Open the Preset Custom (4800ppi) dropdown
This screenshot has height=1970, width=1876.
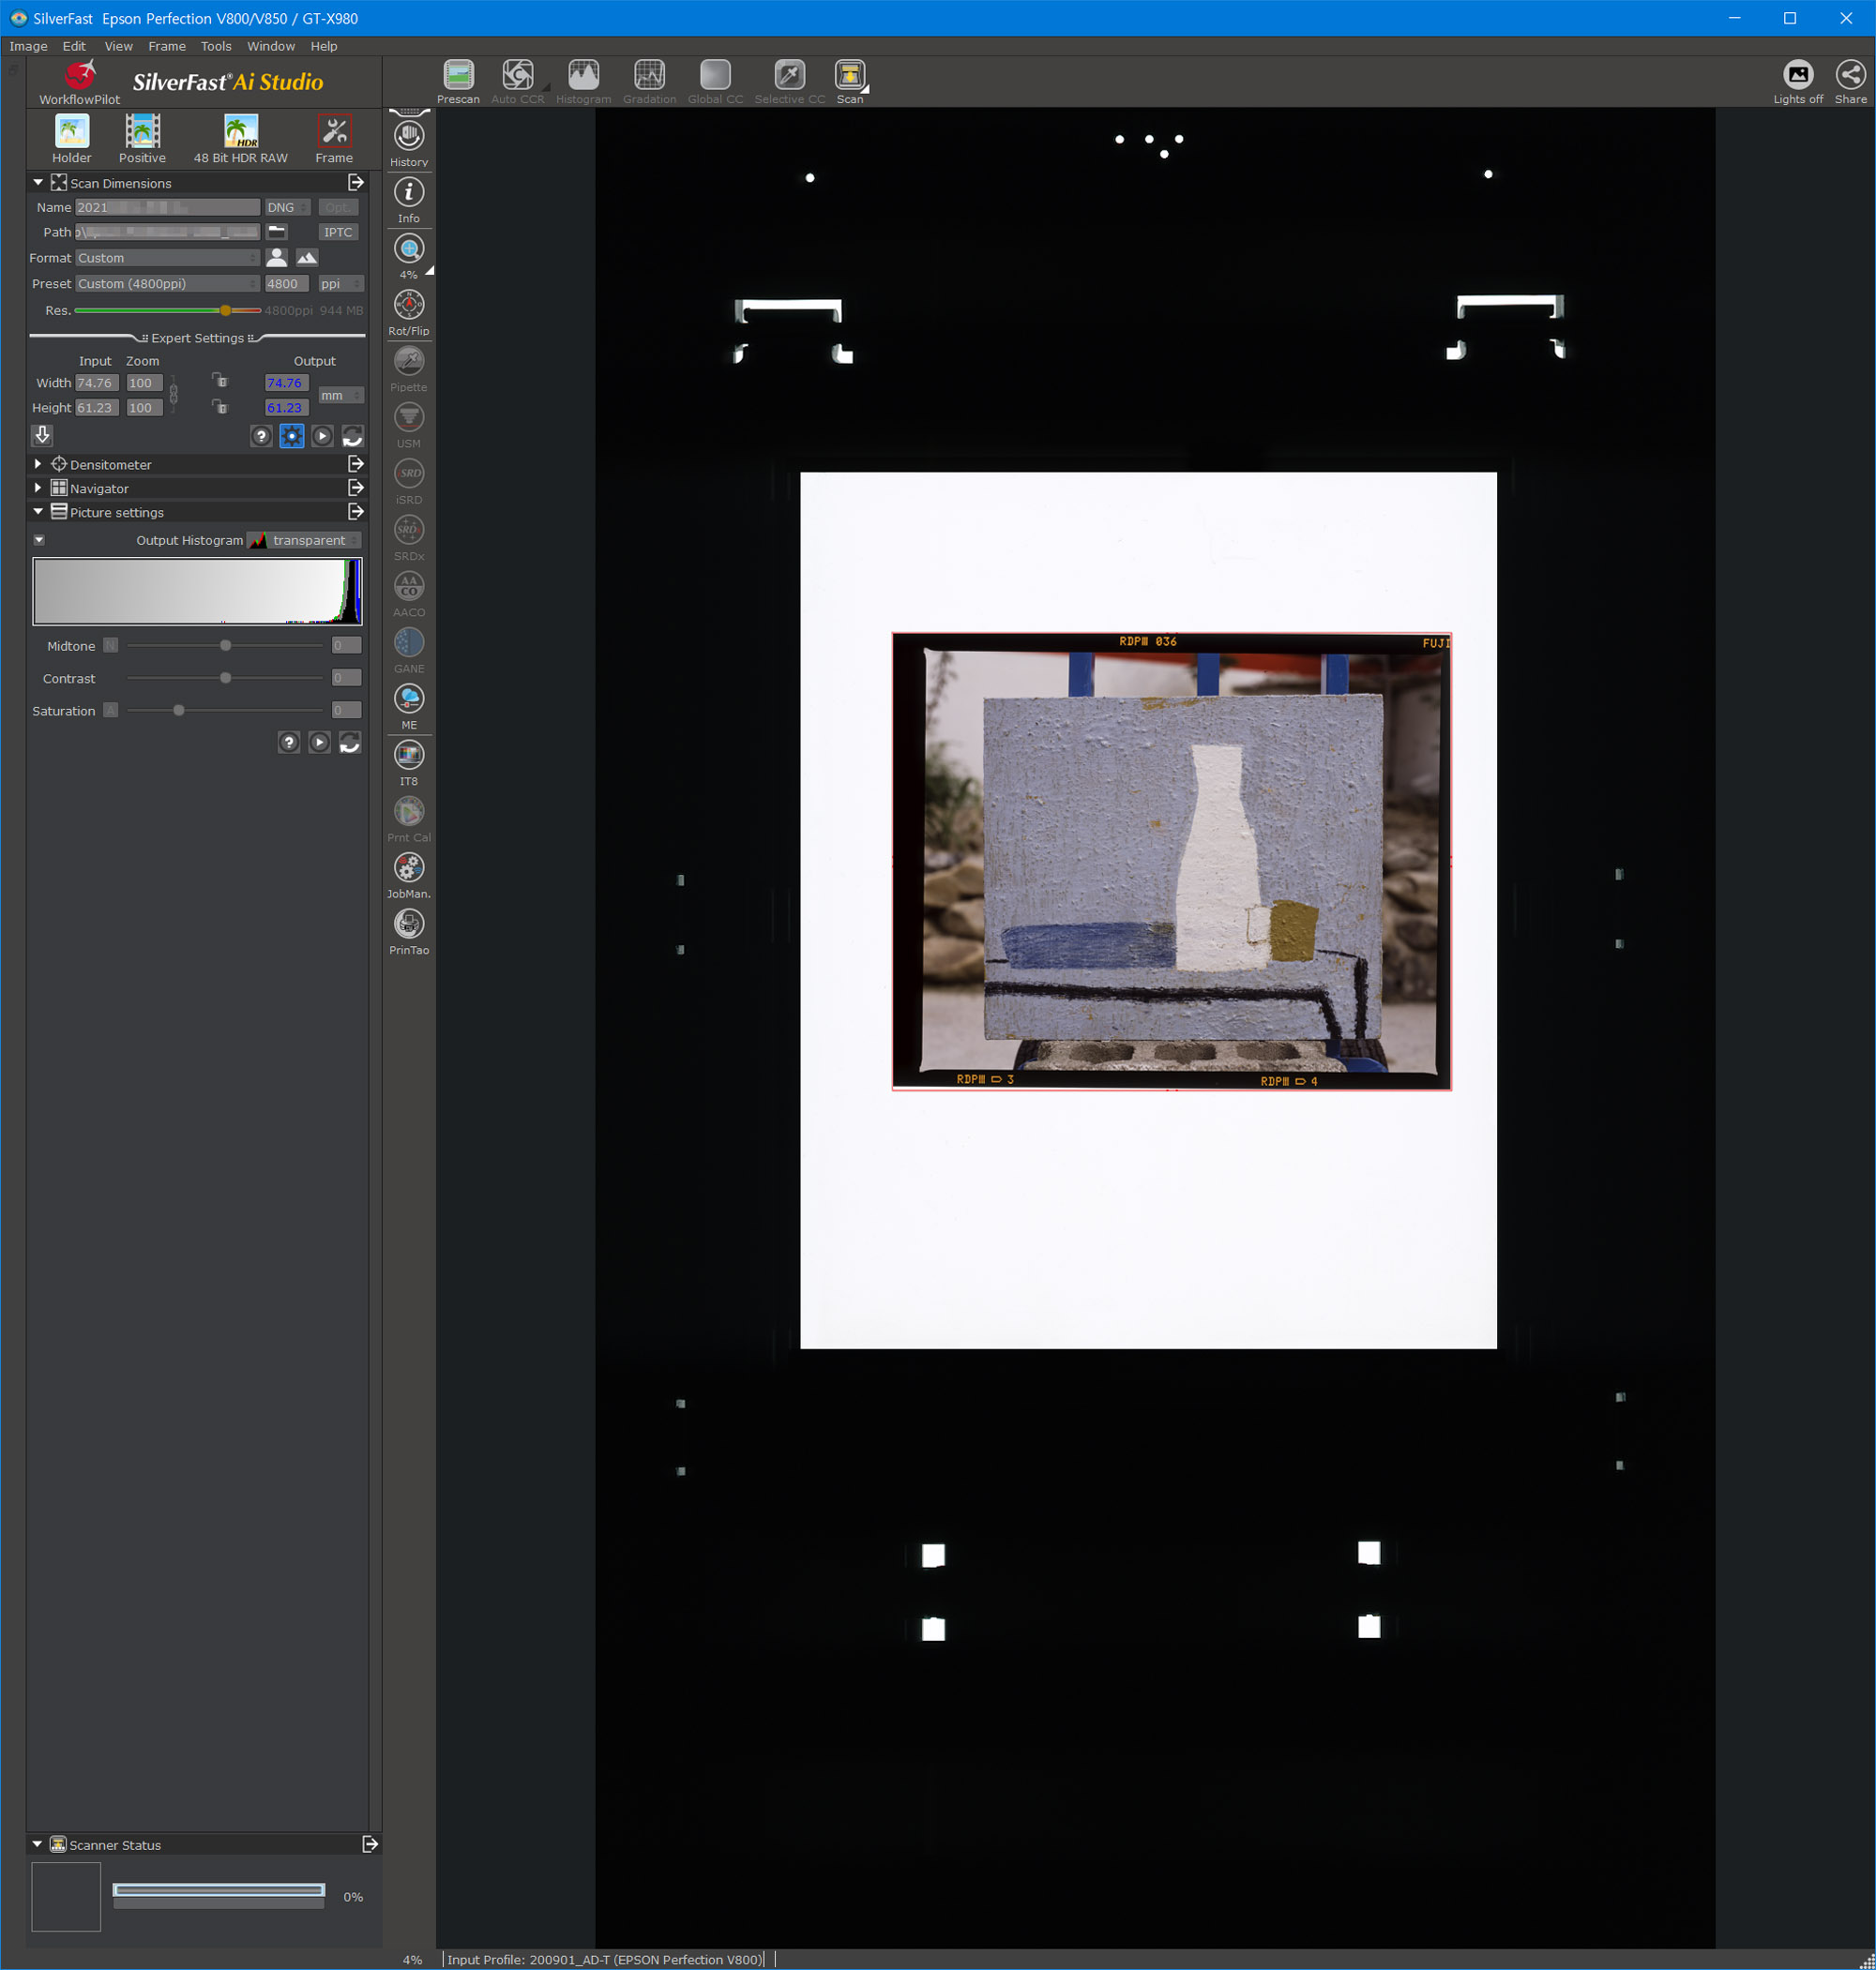168,284
